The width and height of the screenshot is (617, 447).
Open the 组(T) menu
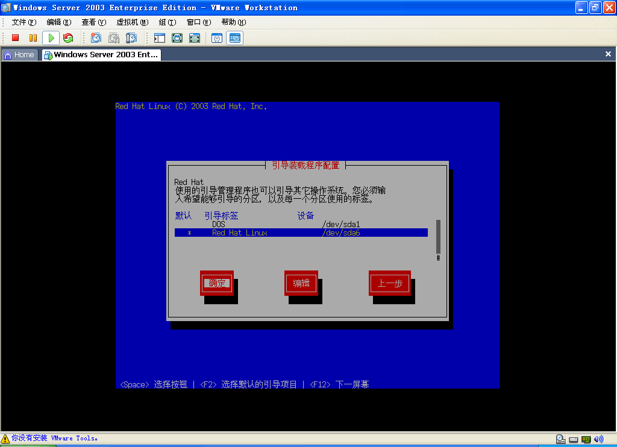click(x=168, y=22)
